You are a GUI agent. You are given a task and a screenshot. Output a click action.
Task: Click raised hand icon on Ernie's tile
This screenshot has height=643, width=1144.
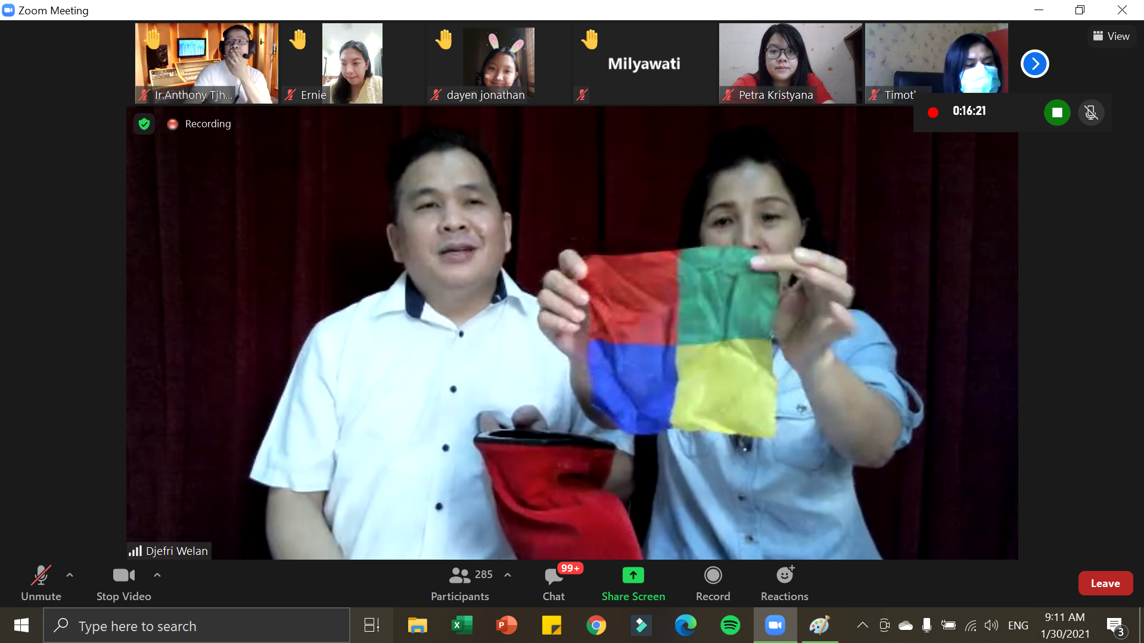pyautogui.click(x=298, y=39)
